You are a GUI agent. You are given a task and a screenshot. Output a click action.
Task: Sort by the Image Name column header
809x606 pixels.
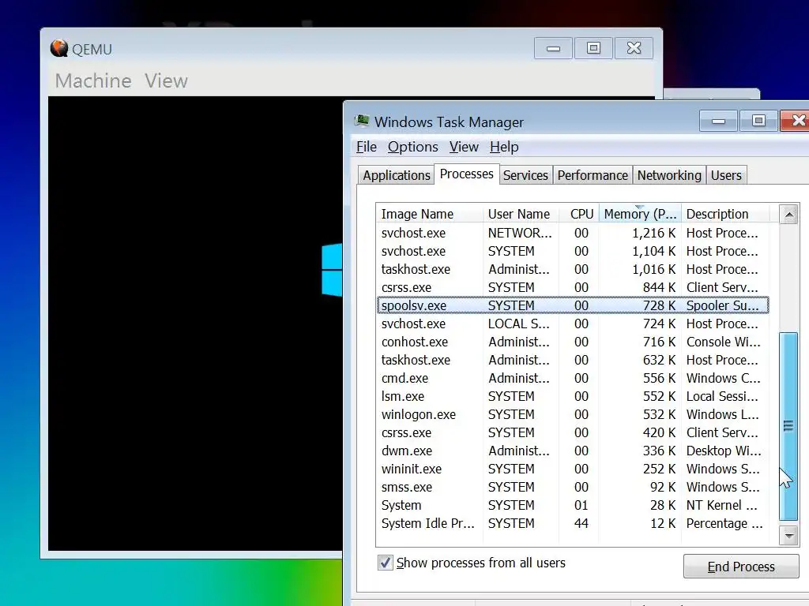(x=429, y=214)
